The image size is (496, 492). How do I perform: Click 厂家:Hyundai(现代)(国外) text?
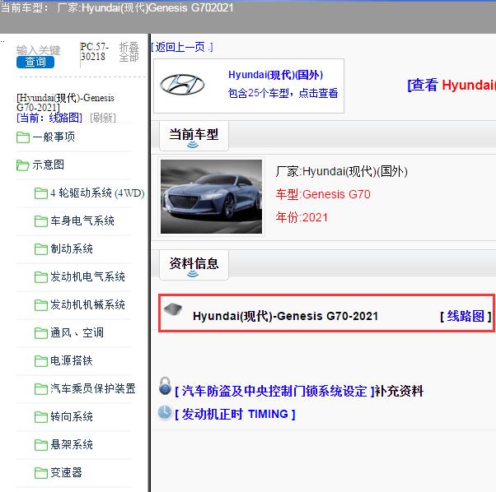342,171
